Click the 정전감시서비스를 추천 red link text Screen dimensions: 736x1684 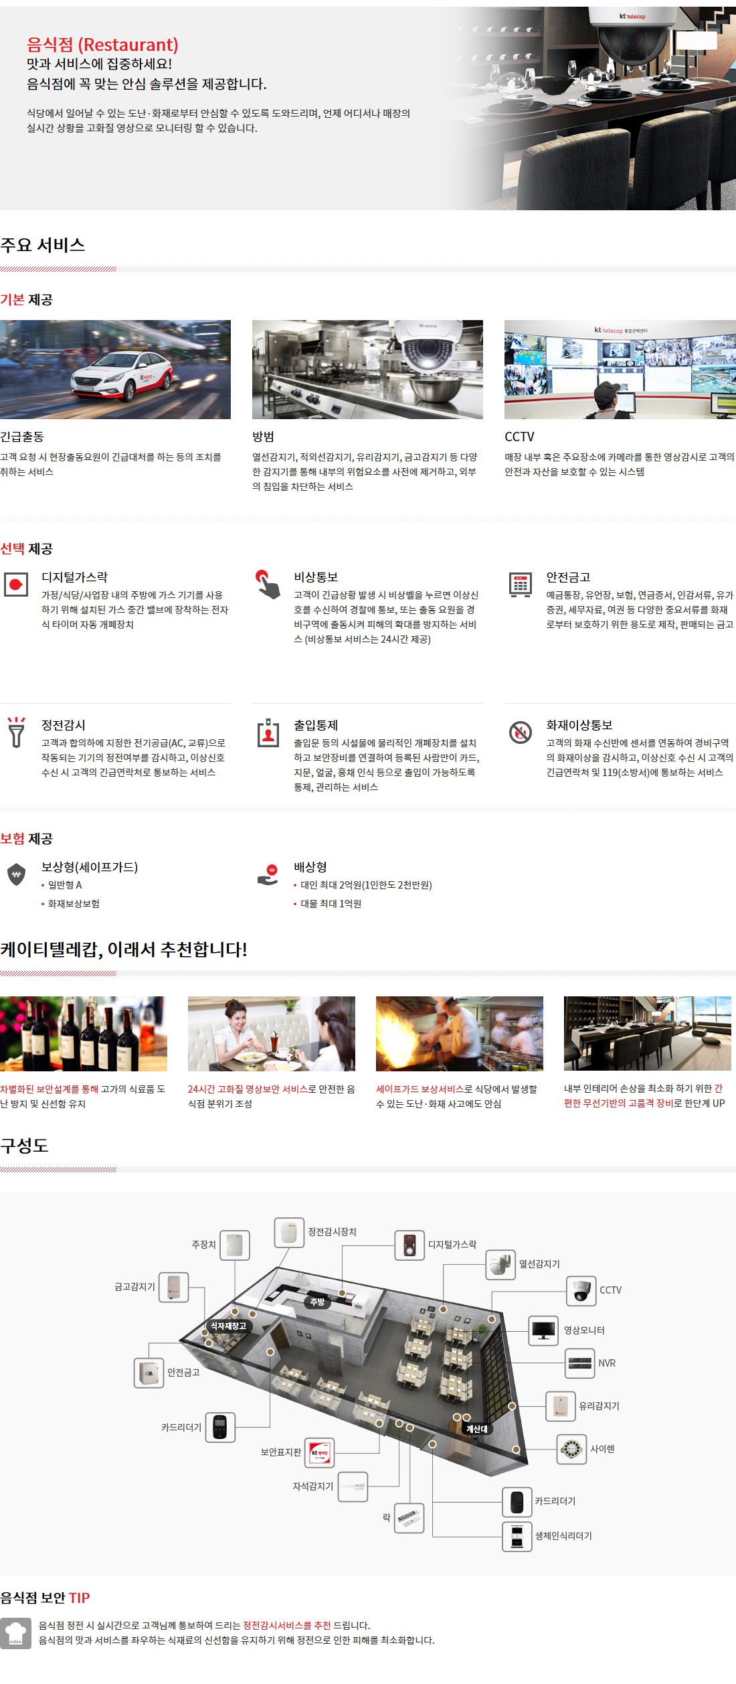tap(286, 1625)
